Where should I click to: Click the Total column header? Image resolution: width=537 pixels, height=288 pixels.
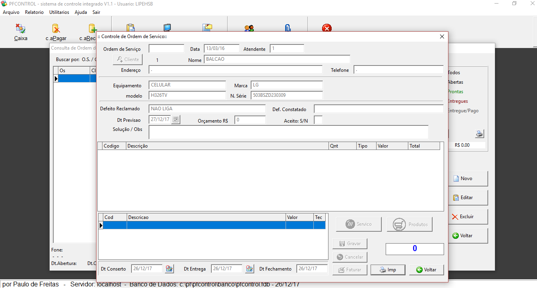tap(424, 146)
